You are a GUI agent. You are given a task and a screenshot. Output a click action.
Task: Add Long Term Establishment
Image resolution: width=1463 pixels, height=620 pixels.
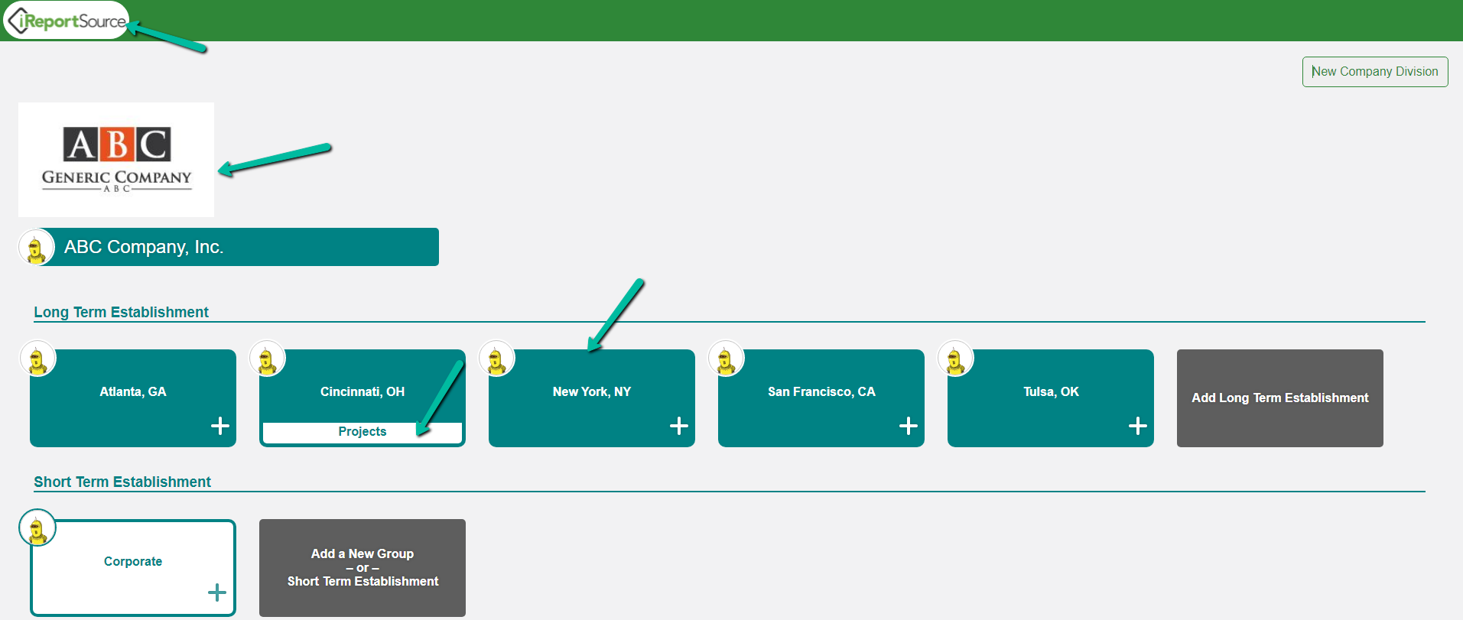tap(1280, 398)
